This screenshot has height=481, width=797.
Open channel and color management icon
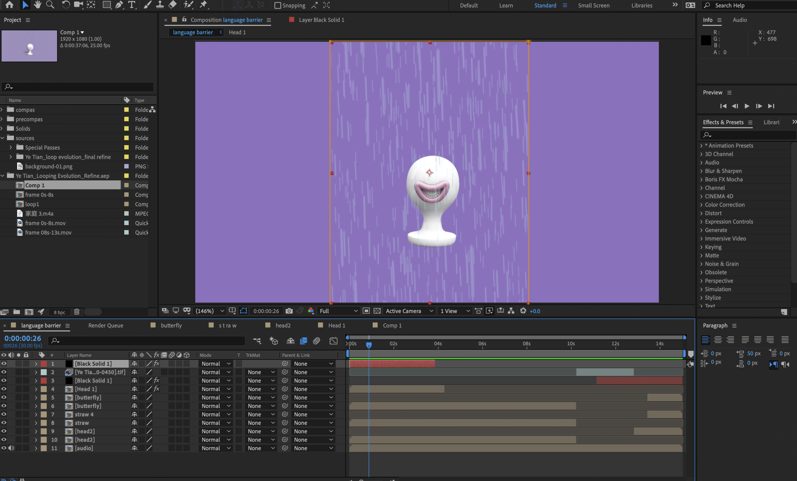311,311
